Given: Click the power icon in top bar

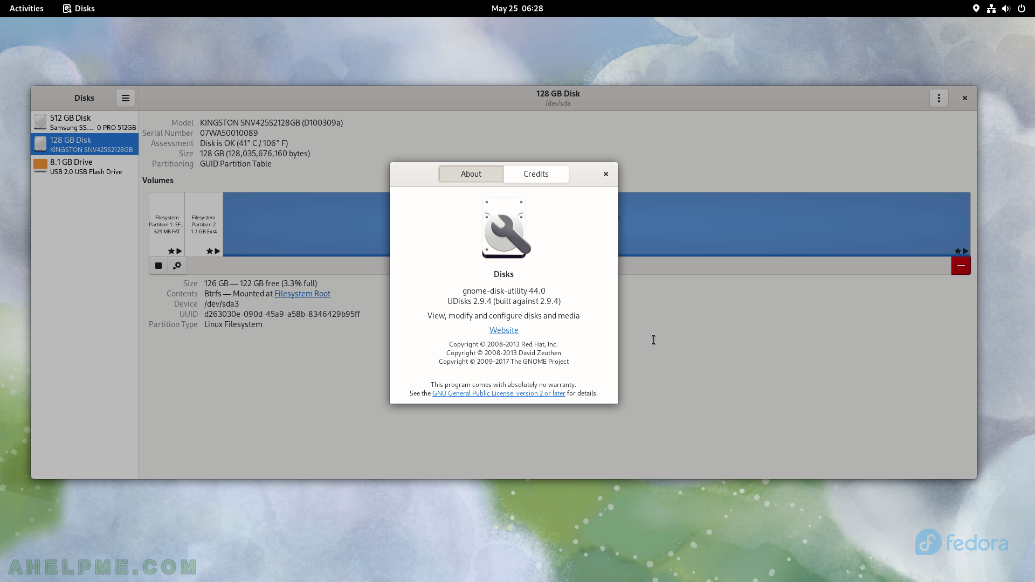Looking at the screenshot, I should tap(1021, 9).
